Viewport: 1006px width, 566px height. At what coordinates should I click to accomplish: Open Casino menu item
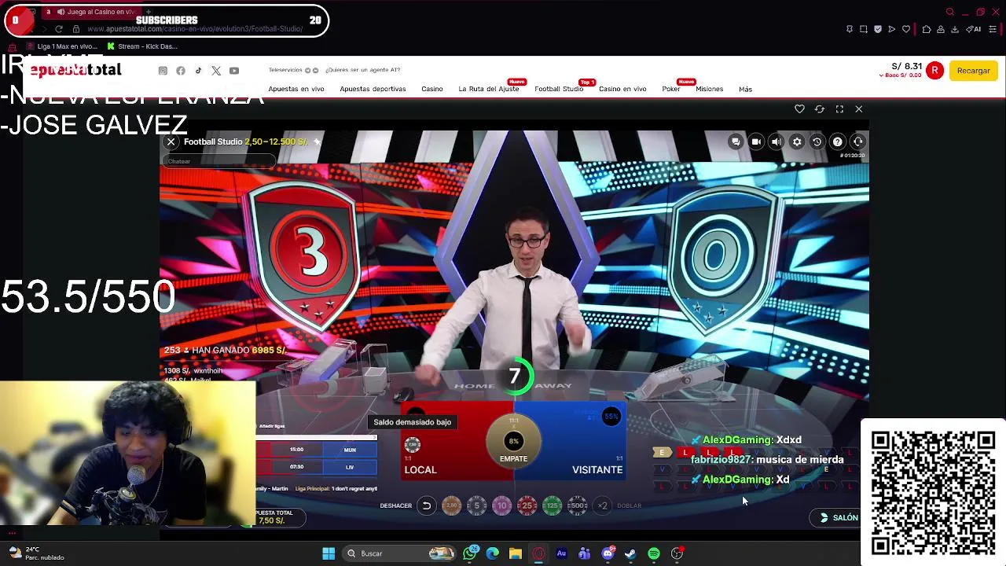431,89
